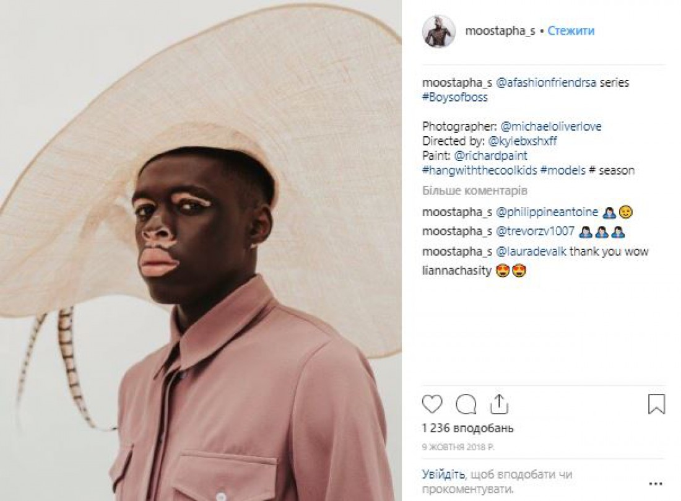
Task: Open the @richardpaint mention
Action: pyautogui.click(x=491, y=155)
